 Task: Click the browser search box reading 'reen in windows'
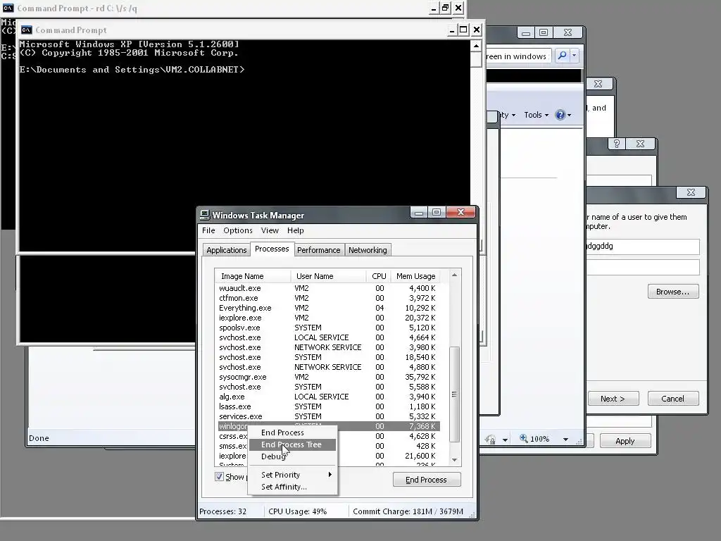pyautogui.click(x=518, y=56)
